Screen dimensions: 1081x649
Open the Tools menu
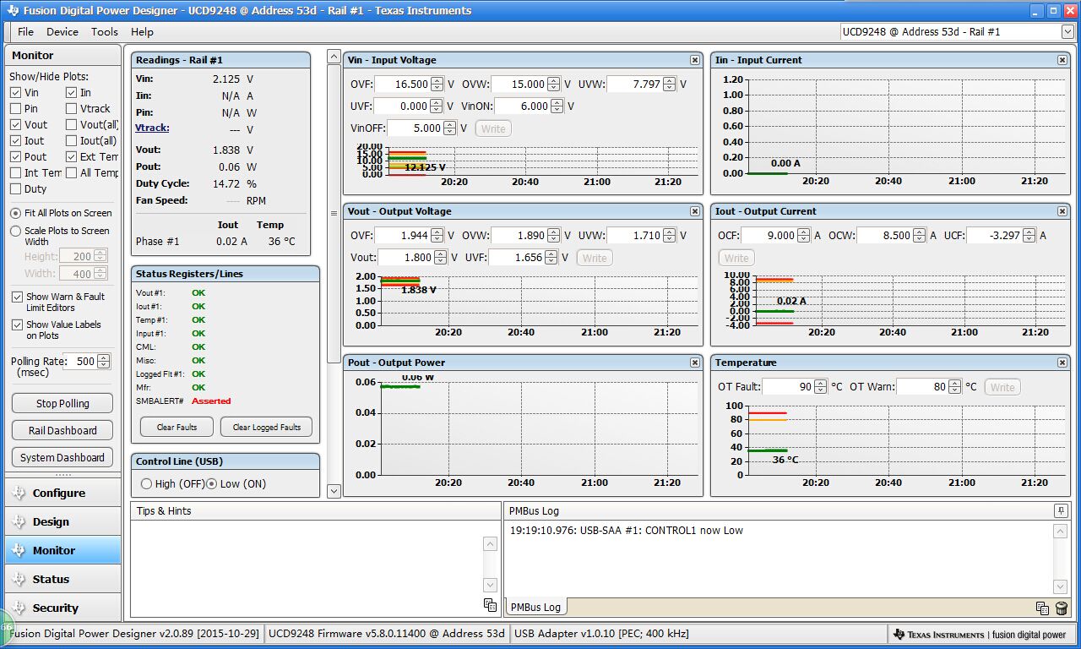coord(104,32)
